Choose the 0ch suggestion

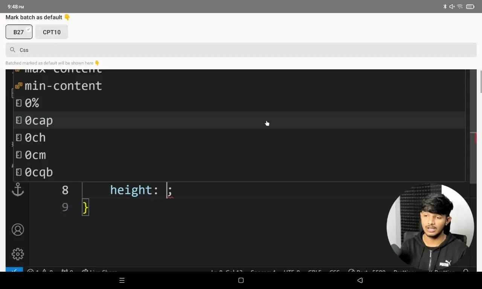[x=239, y=138]
